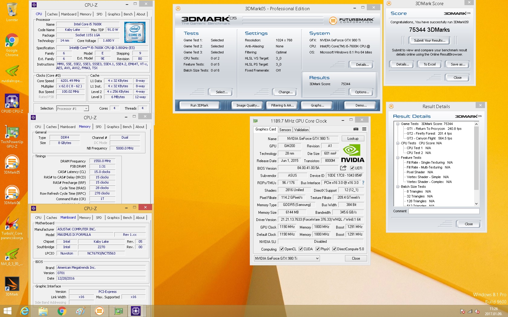This screenshot has height=317, width=508.
Task: Click GPU-Z screenshot camera icon
Action: [x=356, y=129]
